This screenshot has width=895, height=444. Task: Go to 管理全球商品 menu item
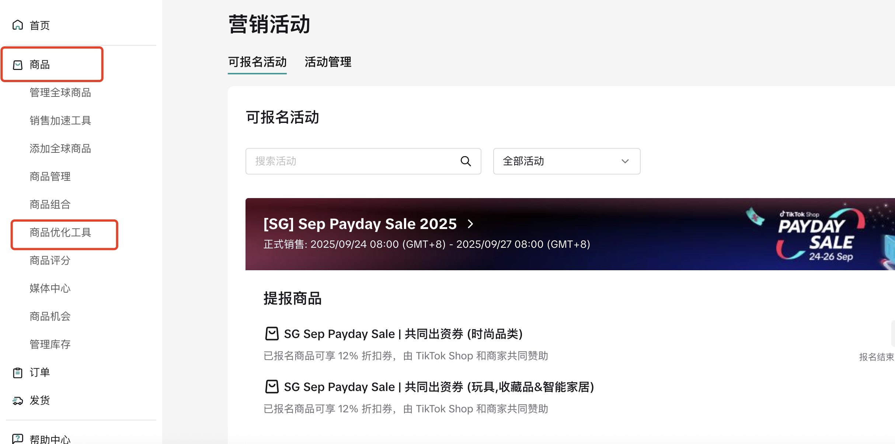point(60,93)
